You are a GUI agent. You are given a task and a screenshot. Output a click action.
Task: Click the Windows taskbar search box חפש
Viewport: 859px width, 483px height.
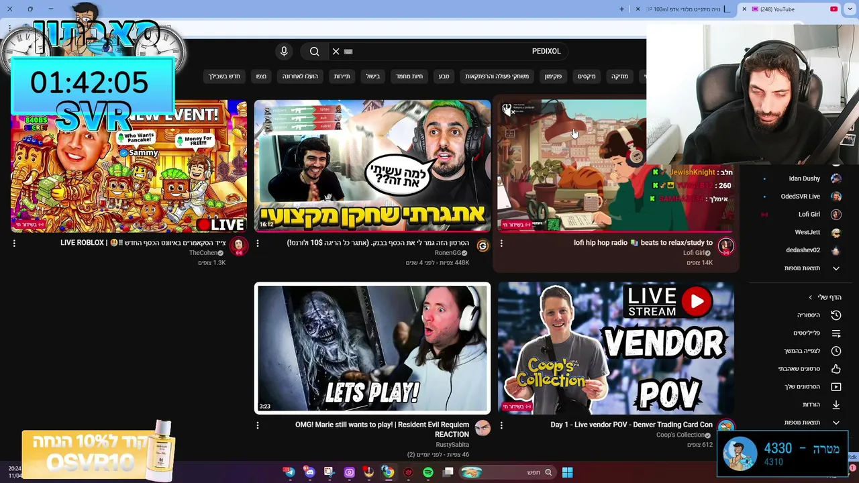coord(508,472)
